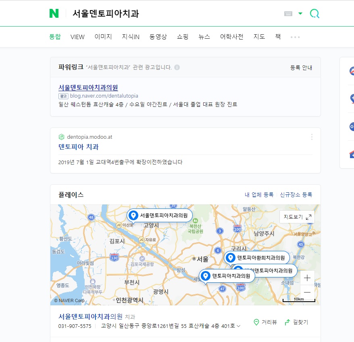Select the 덴토피아치과의원 map marker
The width and height of the screenshot is (354, 342).
pyautogui.click(x=227, y=276)
